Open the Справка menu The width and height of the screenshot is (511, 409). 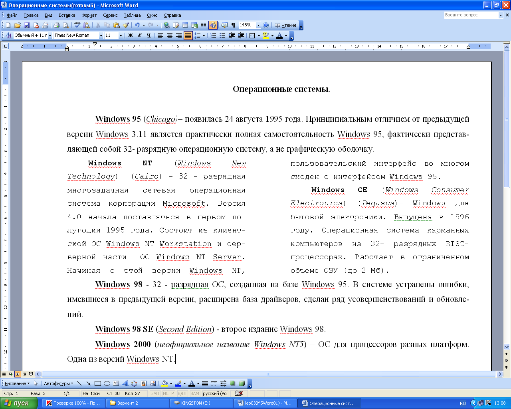coord(172,15)
